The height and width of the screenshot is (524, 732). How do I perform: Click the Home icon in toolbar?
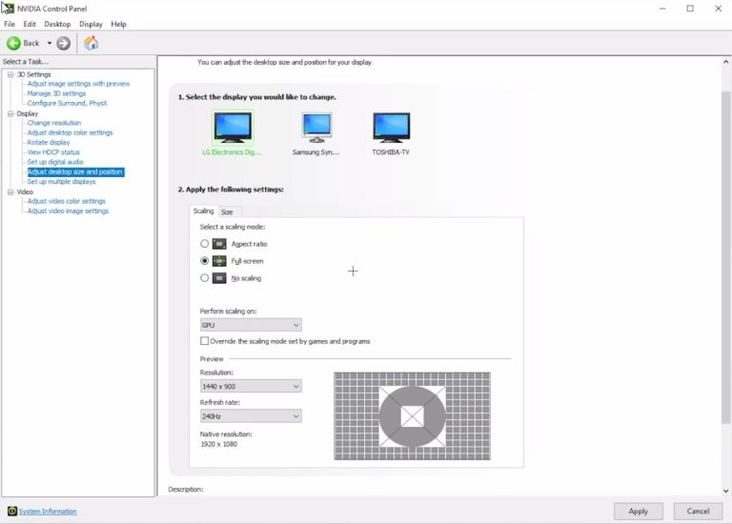click(x=91, y=43)
